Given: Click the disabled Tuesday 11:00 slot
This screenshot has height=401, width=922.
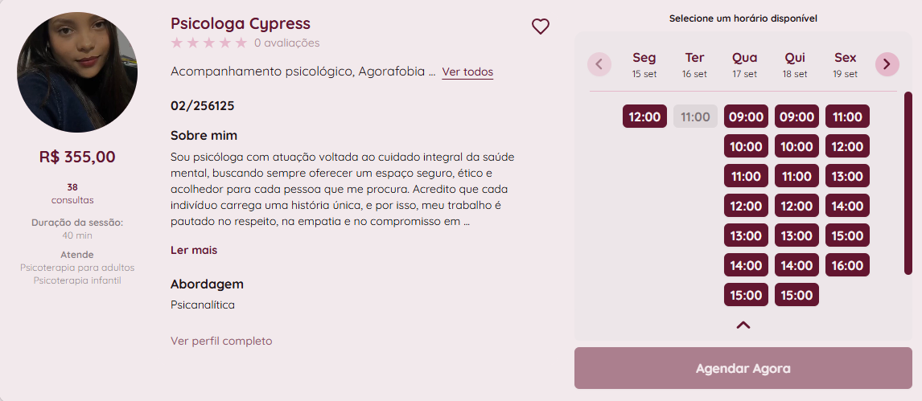Looking at the screenshot, I should click(695, 117).
